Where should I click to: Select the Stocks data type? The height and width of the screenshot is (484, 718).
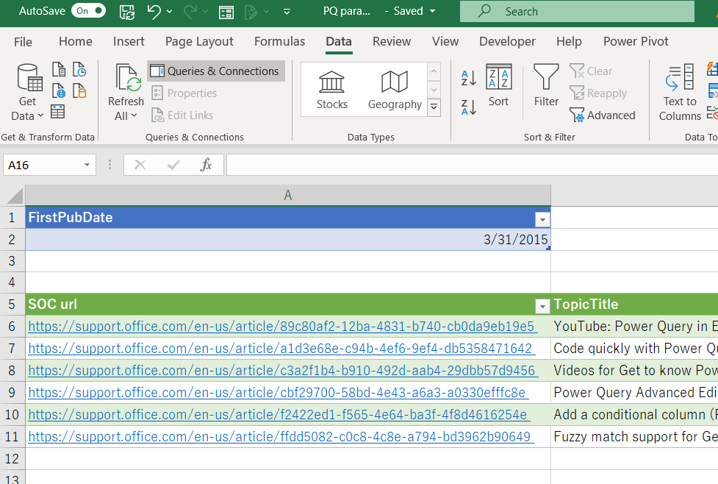click(331, 90)
